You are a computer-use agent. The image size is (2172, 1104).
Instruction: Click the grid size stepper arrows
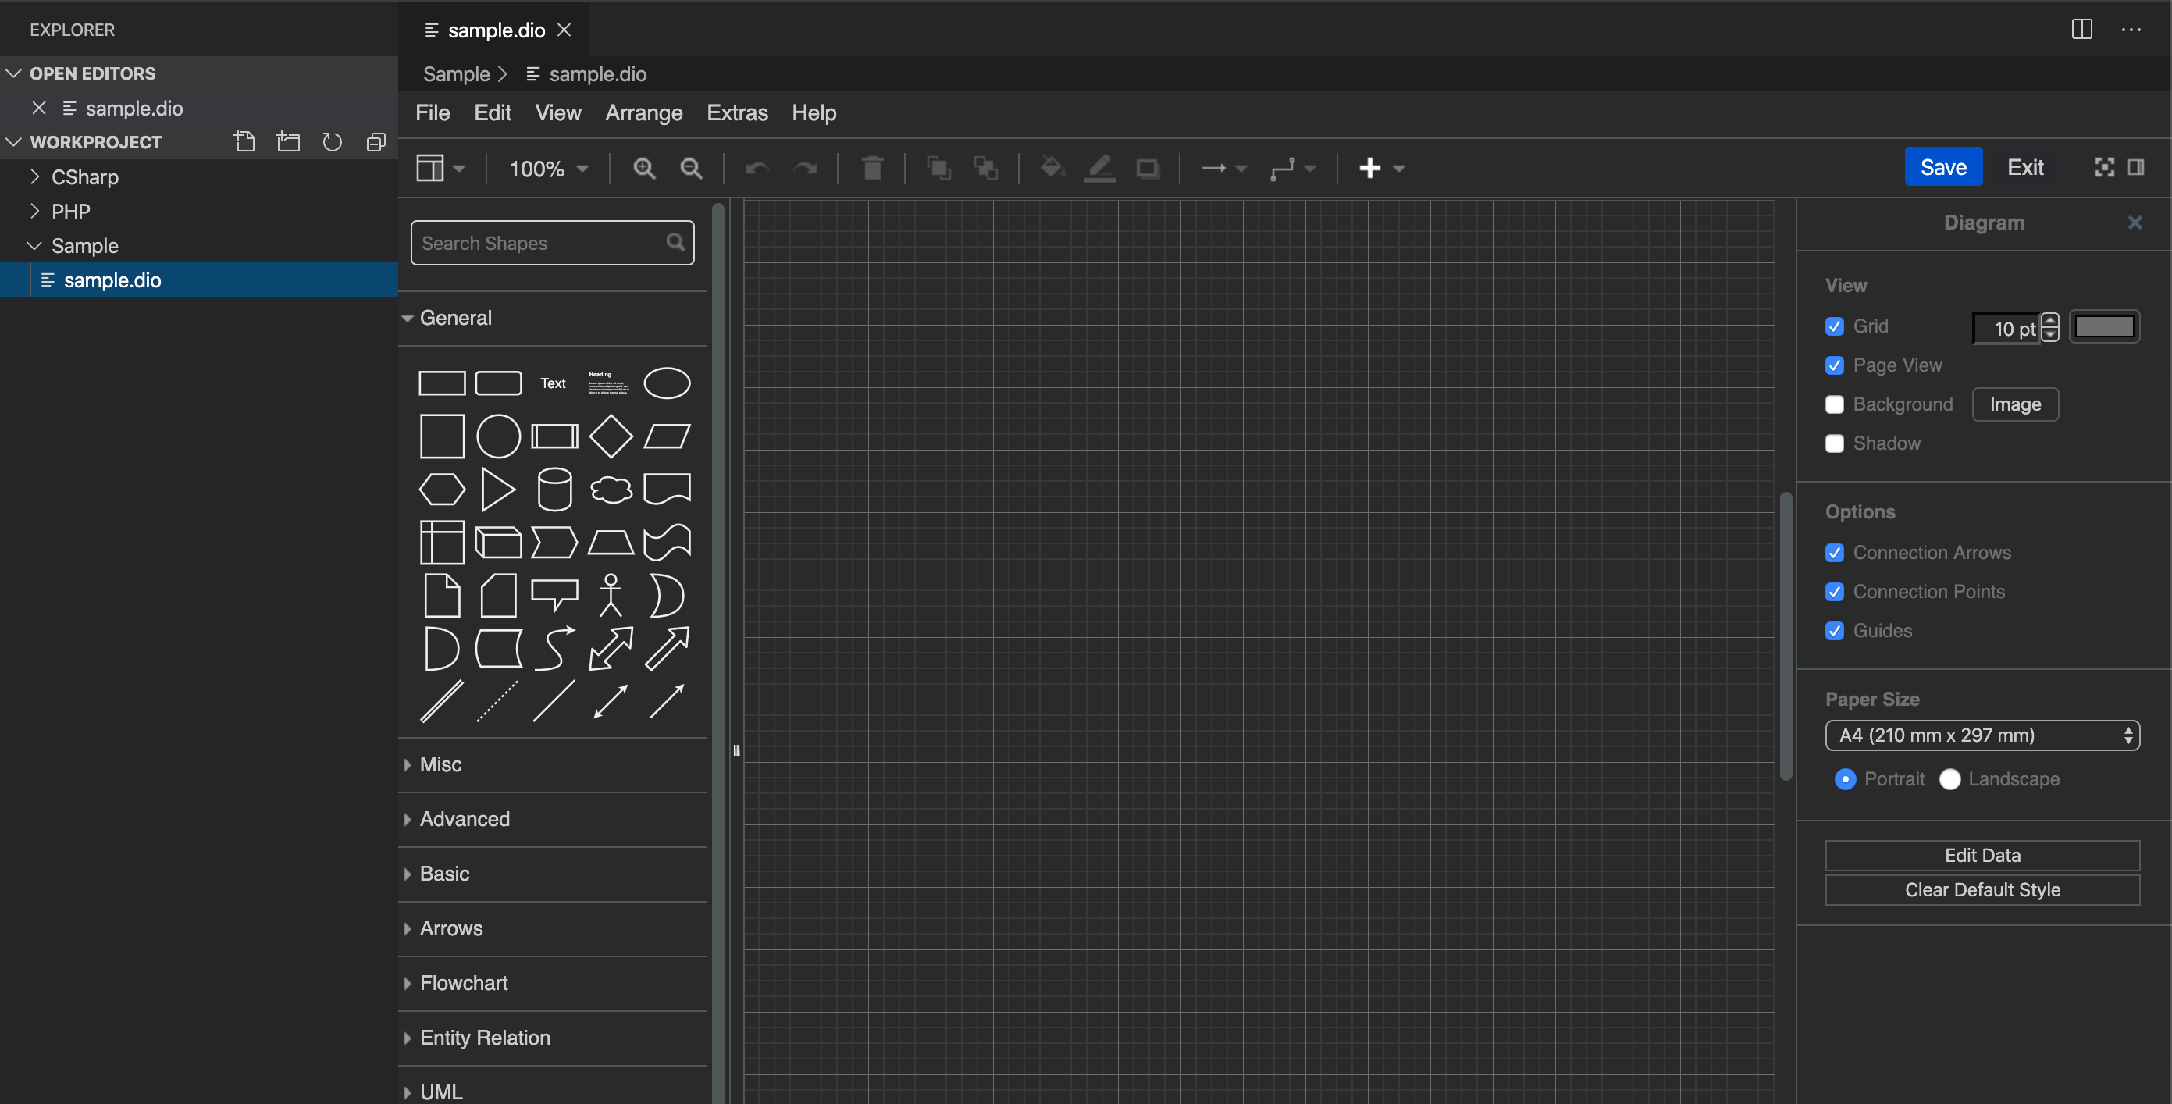click(2049, 327)
